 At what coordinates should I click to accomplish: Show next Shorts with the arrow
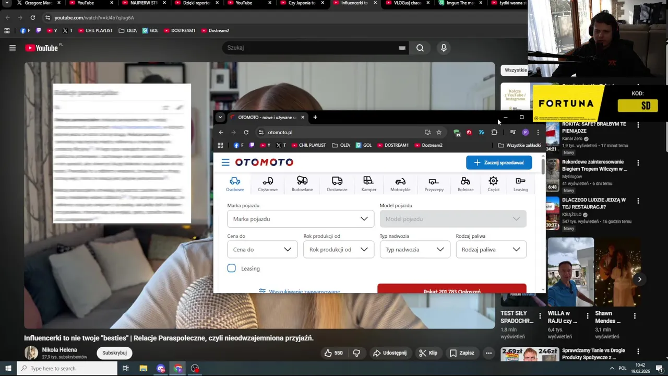(639, 279)
